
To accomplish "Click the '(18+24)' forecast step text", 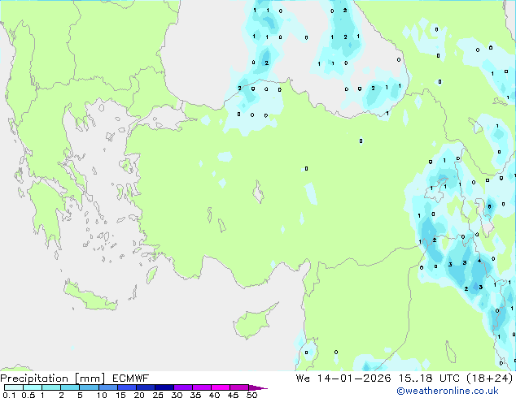I will coord(490,379).
